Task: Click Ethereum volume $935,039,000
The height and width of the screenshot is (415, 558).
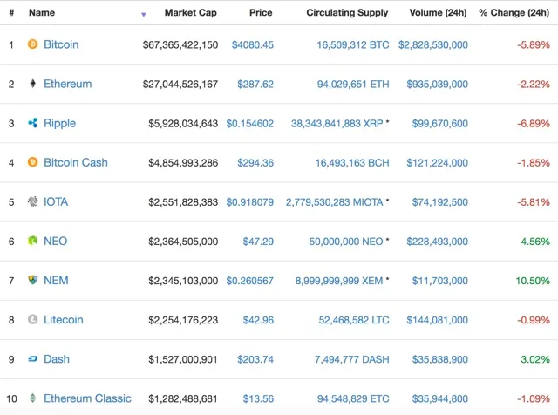Action: pos(438,84)
